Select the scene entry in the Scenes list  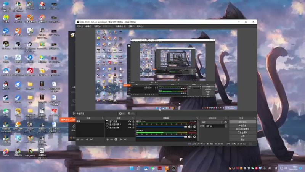coord(90,122)
